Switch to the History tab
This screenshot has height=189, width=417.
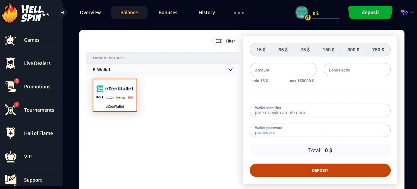tap(207, 12)
